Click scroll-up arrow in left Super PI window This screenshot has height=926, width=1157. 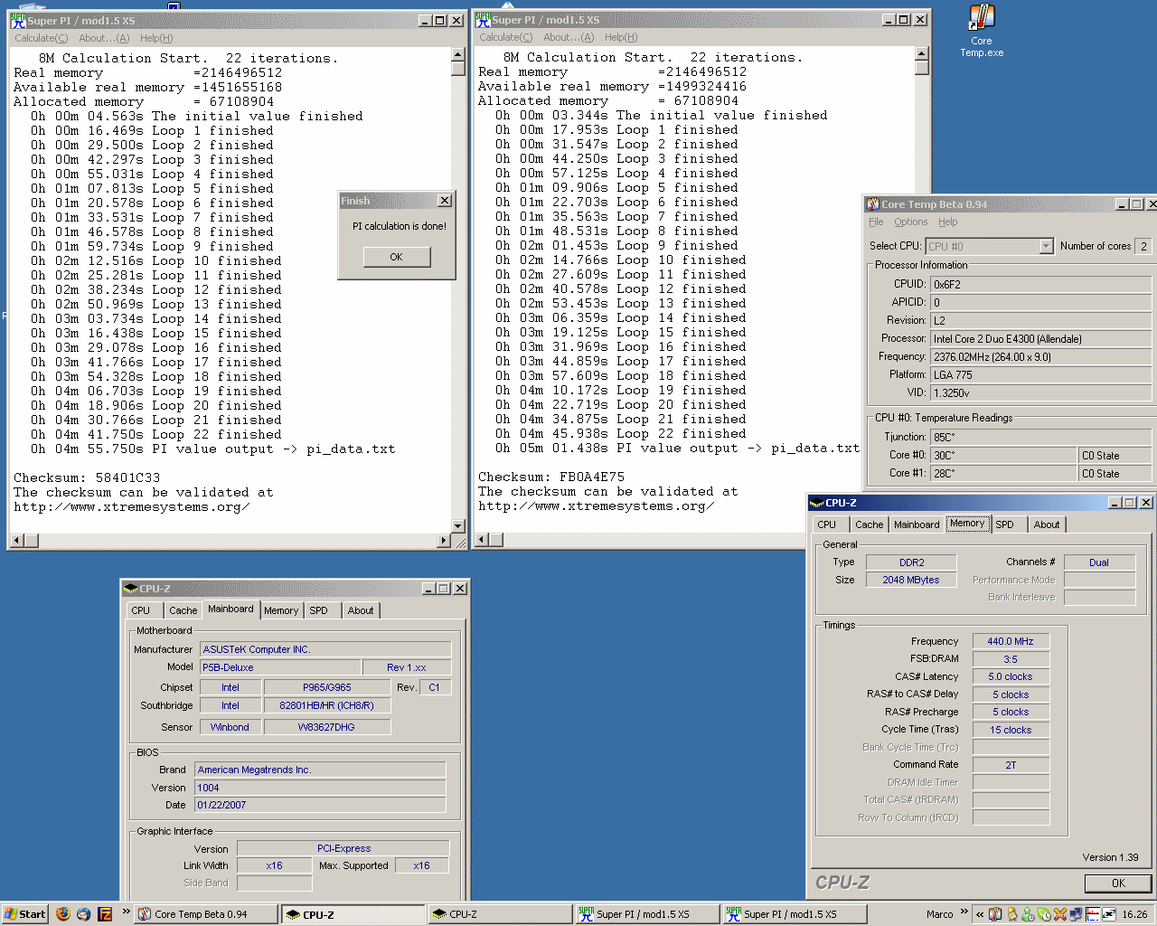point(458,55)
